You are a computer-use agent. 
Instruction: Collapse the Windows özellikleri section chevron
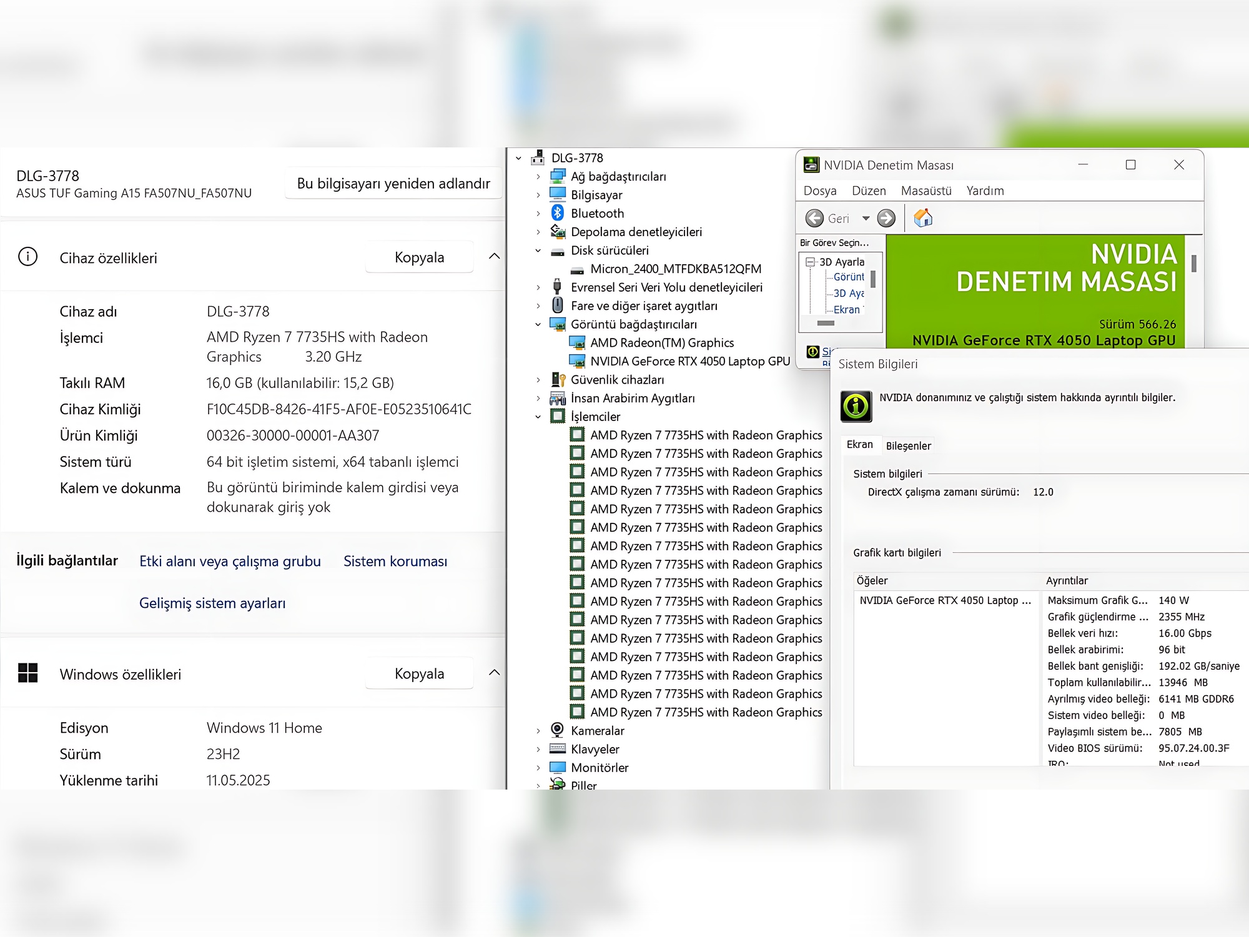[x=494, y=673]
